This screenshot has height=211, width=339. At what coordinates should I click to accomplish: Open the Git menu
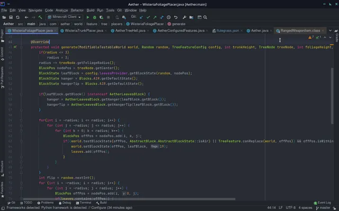(119, 11)
